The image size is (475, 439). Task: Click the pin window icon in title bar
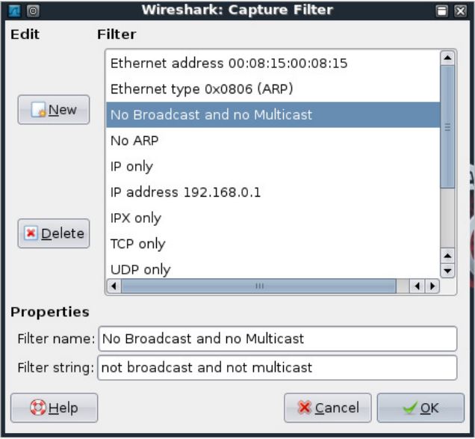pyautogui.click(x=33, y=11)
